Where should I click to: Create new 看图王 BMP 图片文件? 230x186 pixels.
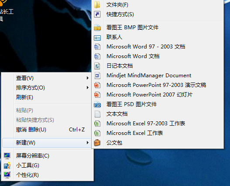(x=158, y=28)
